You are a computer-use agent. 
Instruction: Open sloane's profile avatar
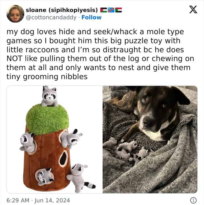(x=15, y=14)
